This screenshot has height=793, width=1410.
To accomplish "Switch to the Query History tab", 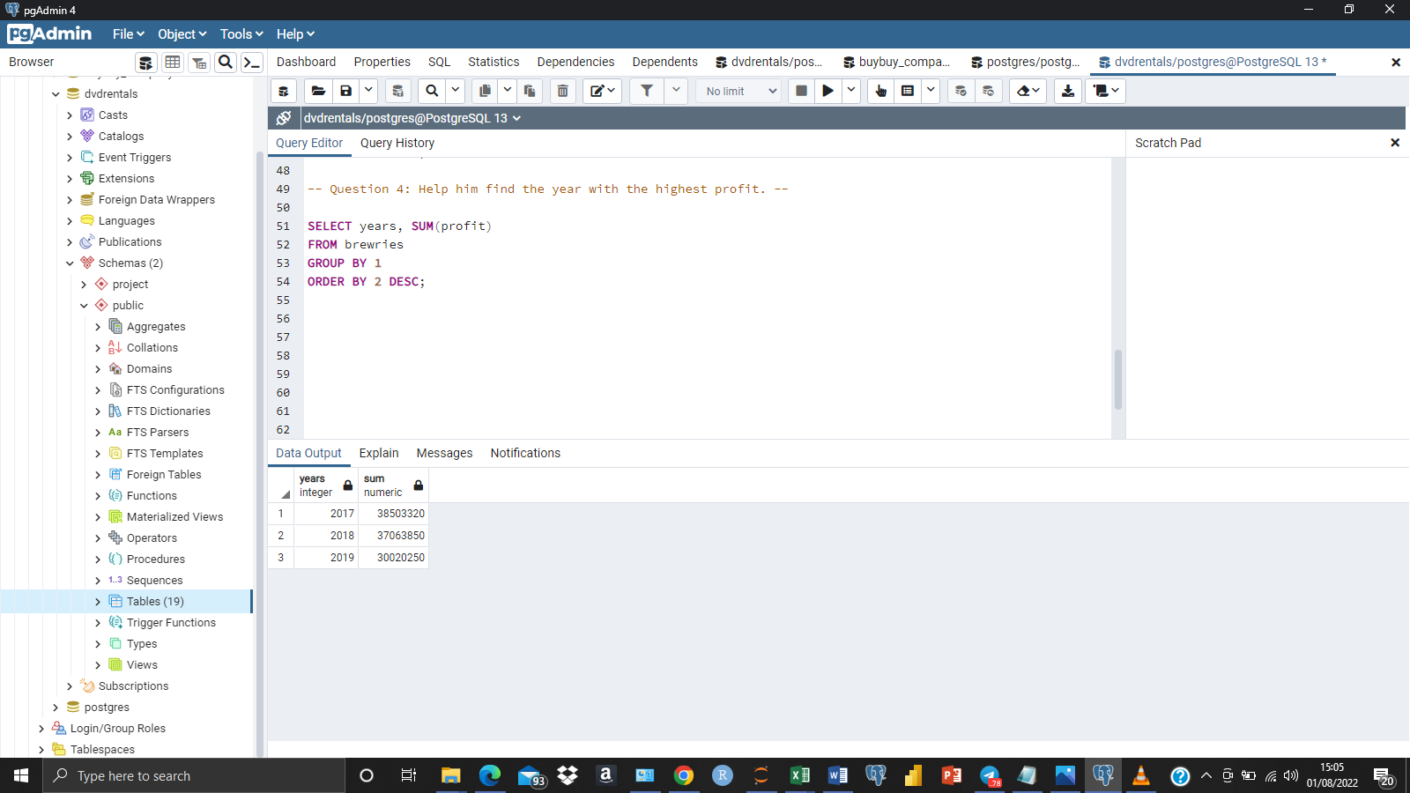I will 397,143.
